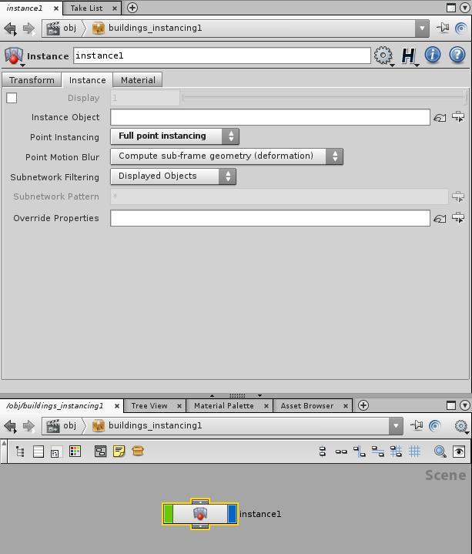Open the Point Instancing dropdown
This screenshot has width=472, height=554.
pos(175,136)
